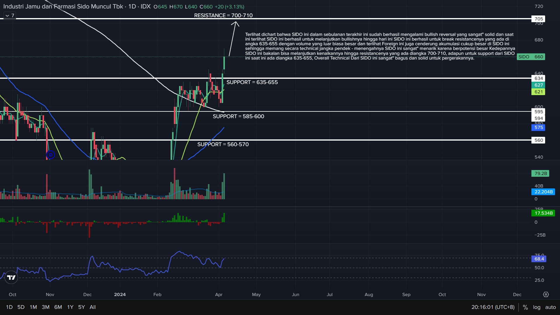The height and width of the screenshot is (315, 560).
Task: Click the SIDO 660 price label
Action: 531,57
